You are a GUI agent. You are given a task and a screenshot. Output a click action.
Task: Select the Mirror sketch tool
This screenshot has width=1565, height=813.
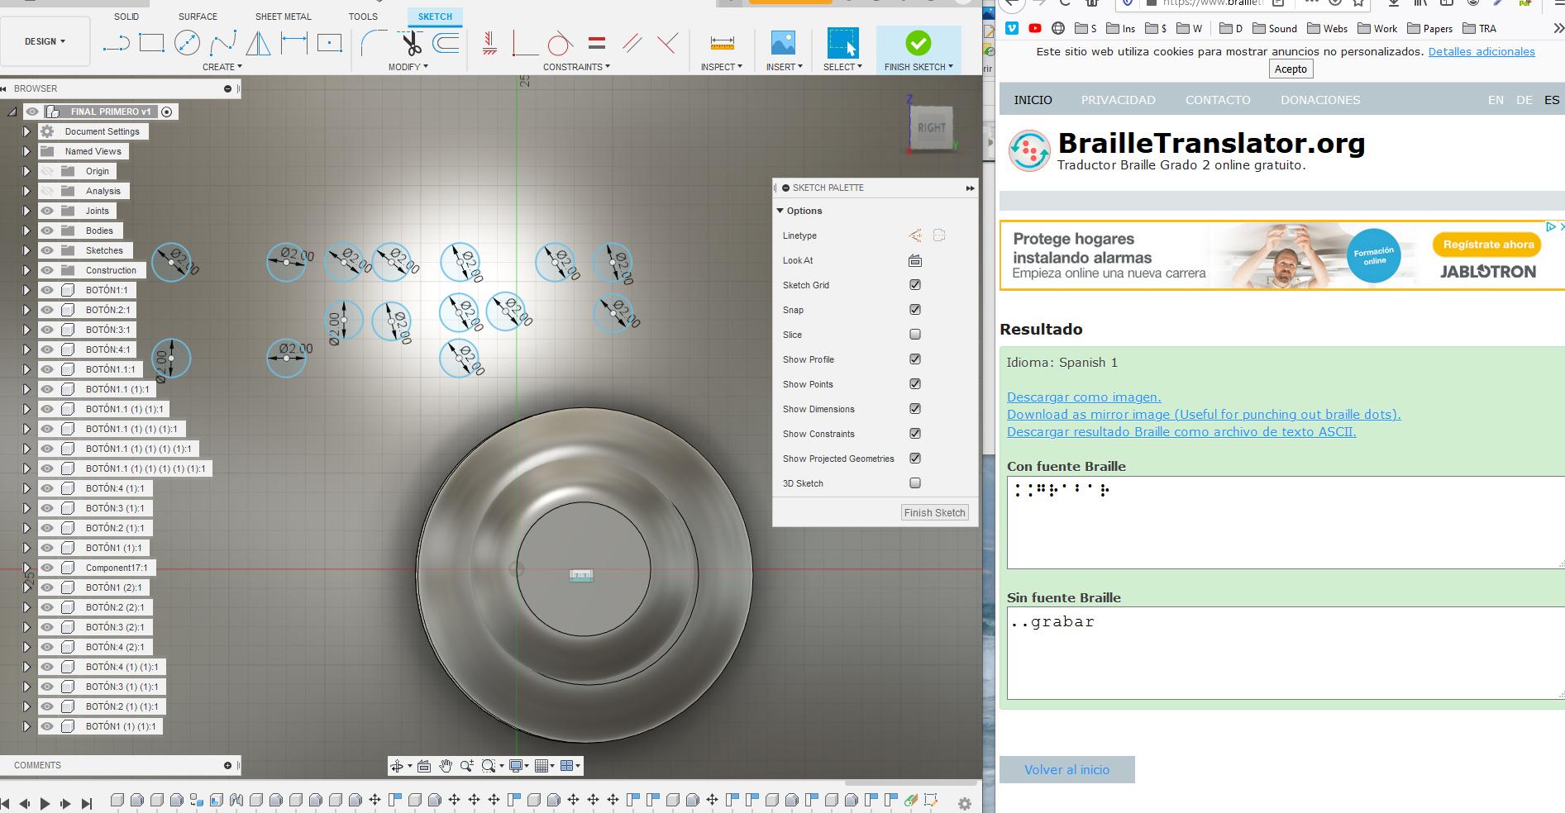pyautogui.click(x=258, y=43)
